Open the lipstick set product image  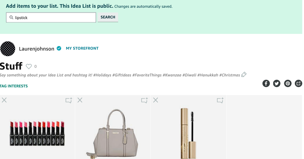(x=37, y=133)
